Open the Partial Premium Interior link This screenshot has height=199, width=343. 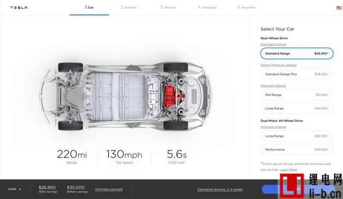(x=278, y=65)
